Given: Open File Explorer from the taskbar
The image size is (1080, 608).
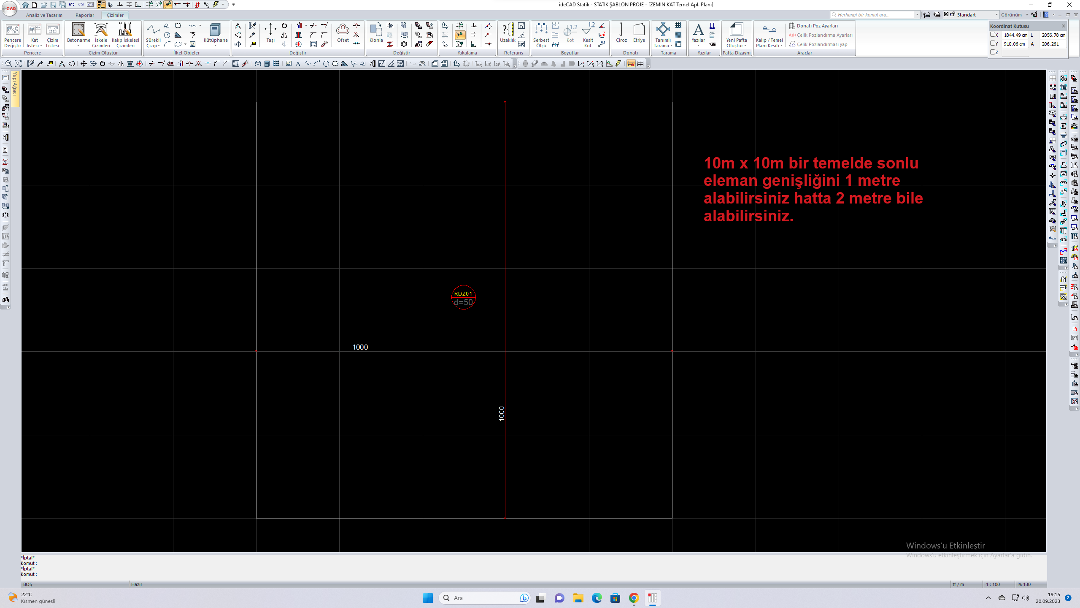Looking at the screenshot, I should (x=578, y=598).
